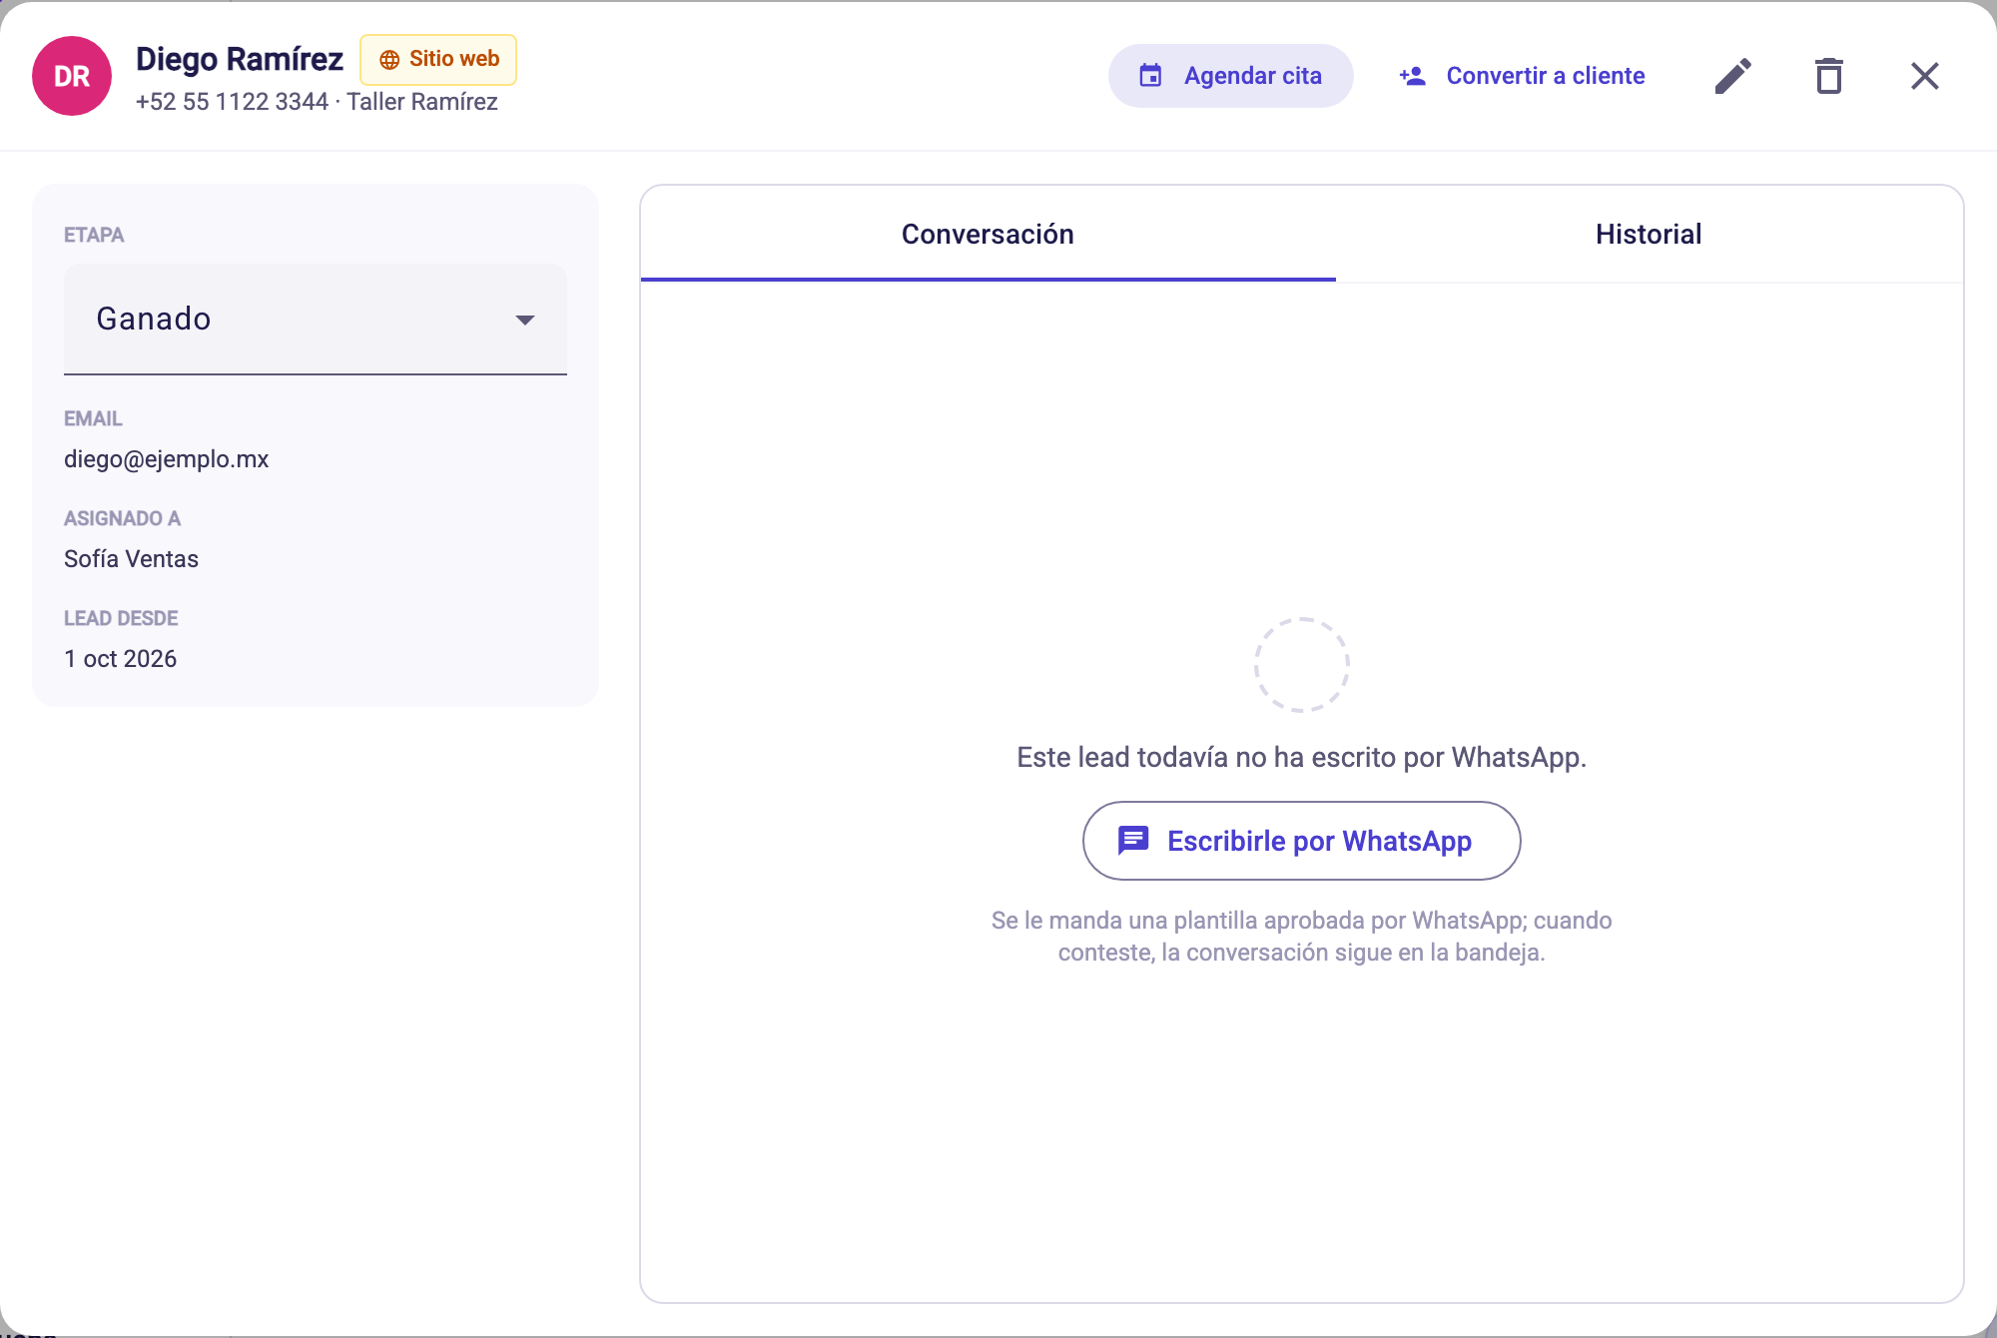Switch to the Historial tab
The height and width of the screenshot is (1338, 1997).
tap(1649, 234)
